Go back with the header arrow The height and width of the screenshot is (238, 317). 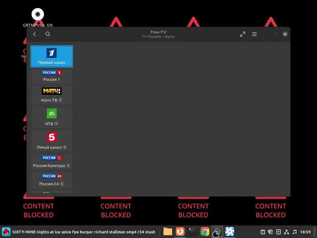(35, 34)
